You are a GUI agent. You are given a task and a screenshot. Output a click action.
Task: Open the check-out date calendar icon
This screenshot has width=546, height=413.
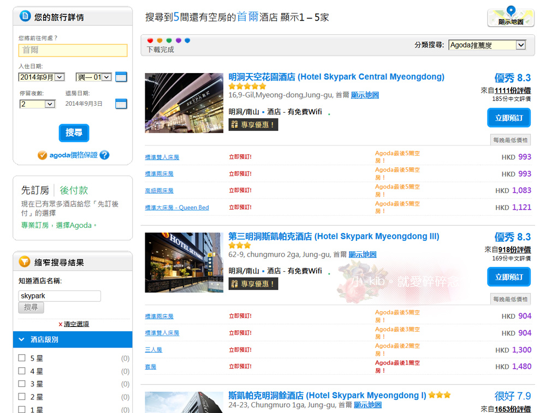tap(121, 104)
